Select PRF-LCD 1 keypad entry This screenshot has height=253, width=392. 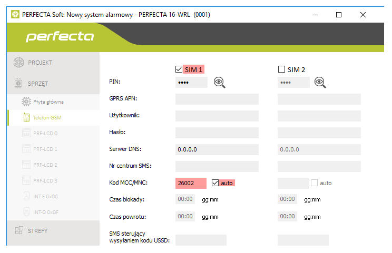click(x=53, y=149)
